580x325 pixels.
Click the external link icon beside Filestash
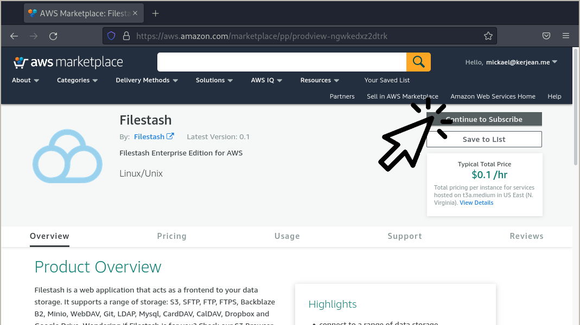(x=170, y=136)
